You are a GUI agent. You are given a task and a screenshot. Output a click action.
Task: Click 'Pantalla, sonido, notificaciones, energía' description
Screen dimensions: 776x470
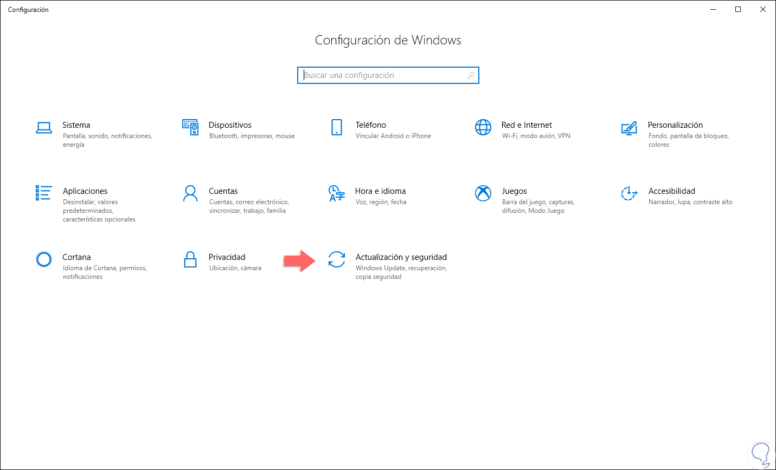tap(107, 140)
